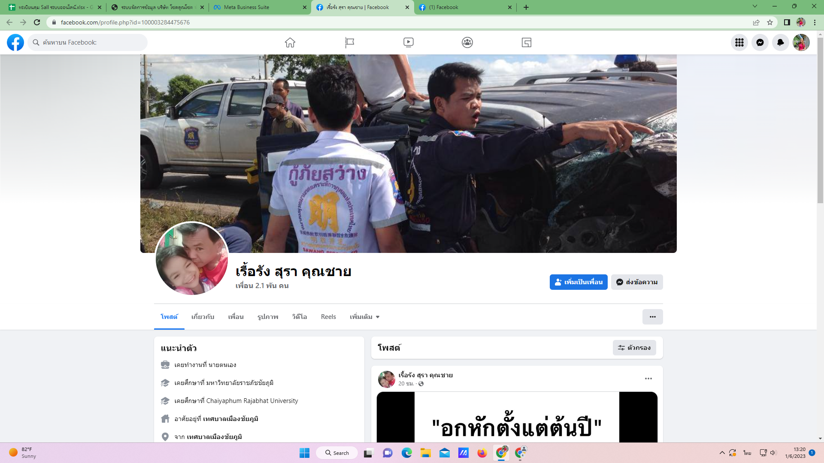Click the ส่งข้อความ message button
Image resolution: width=824 pixels, height=463 pixels.
[x=636, y=282]
